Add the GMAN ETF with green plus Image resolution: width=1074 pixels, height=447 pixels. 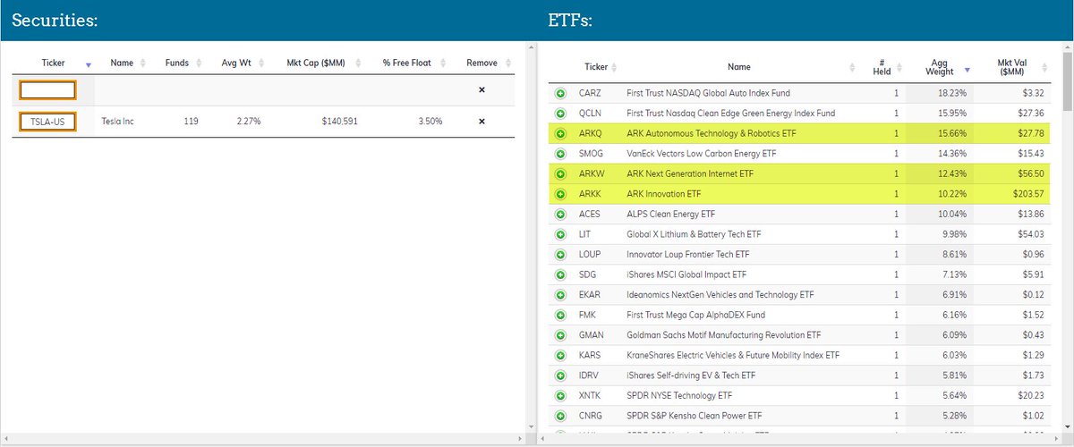point(560,335)
